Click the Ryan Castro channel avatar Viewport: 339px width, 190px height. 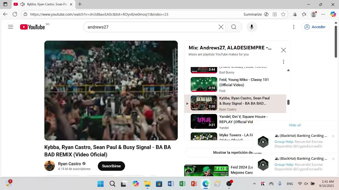point(50,166)
